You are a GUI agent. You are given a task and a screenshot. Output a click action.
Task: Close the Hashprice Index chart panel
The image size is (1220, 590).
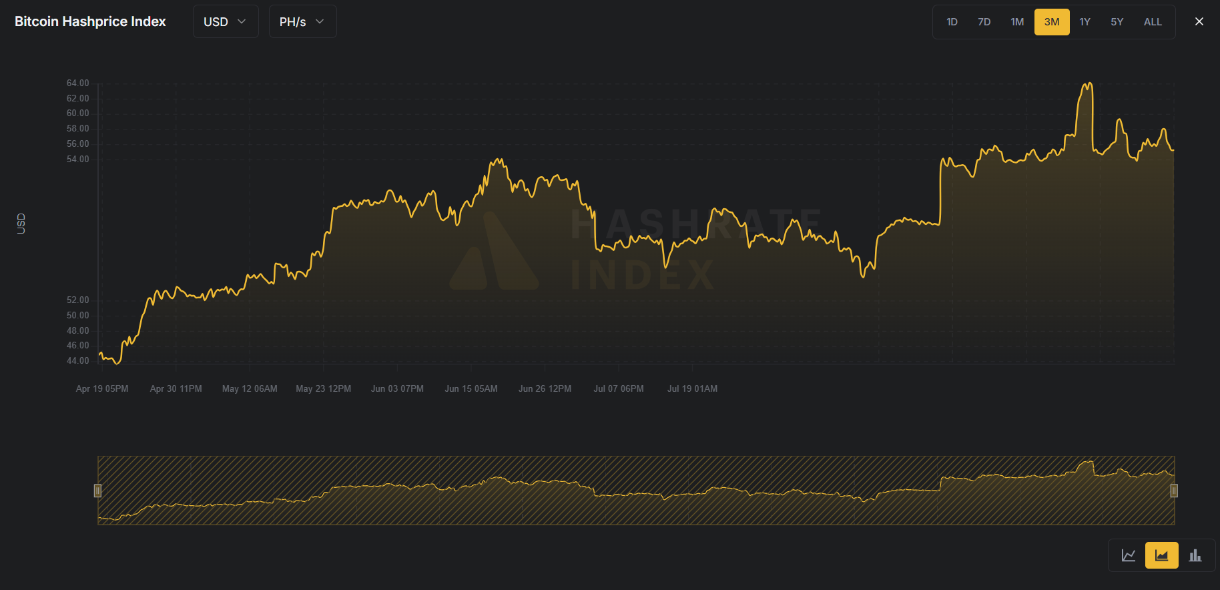click(x=1199, y=21)
